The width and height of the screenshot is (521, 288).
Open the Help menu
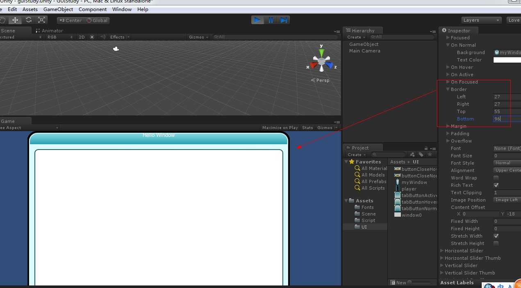[143, 9]
